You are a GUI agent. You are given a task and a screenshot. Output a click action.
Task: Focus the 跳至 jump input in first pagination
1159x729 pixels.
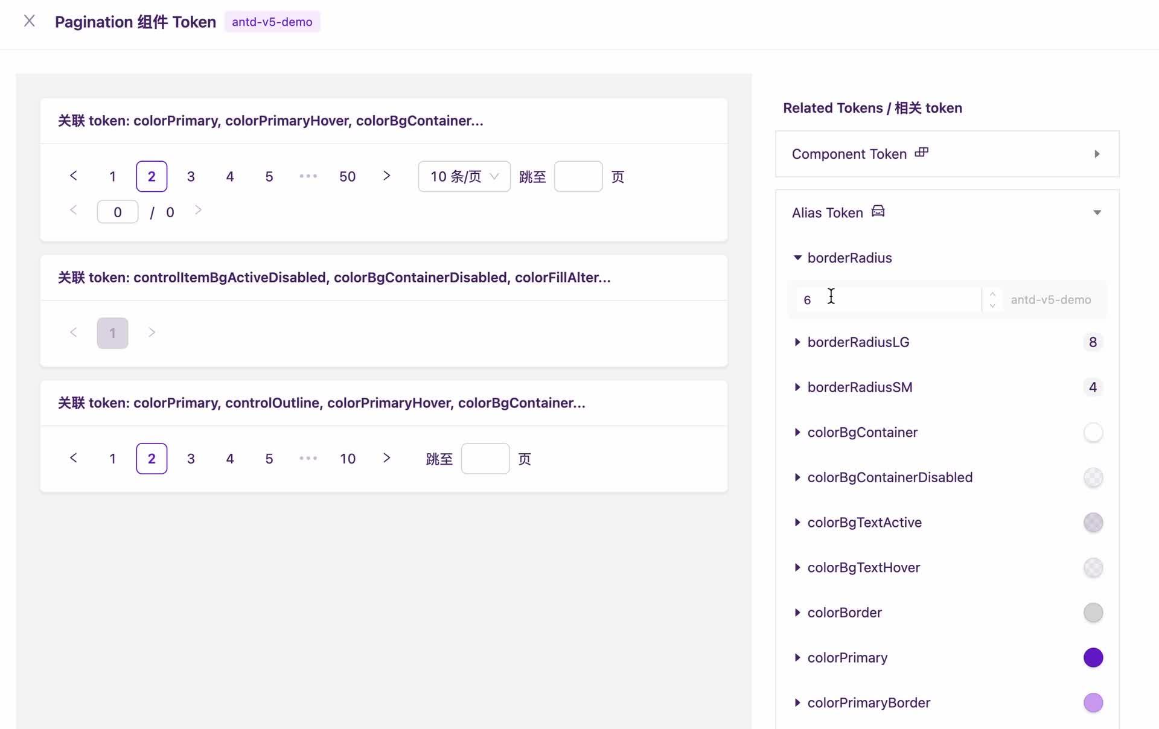(x=578, y=176)
